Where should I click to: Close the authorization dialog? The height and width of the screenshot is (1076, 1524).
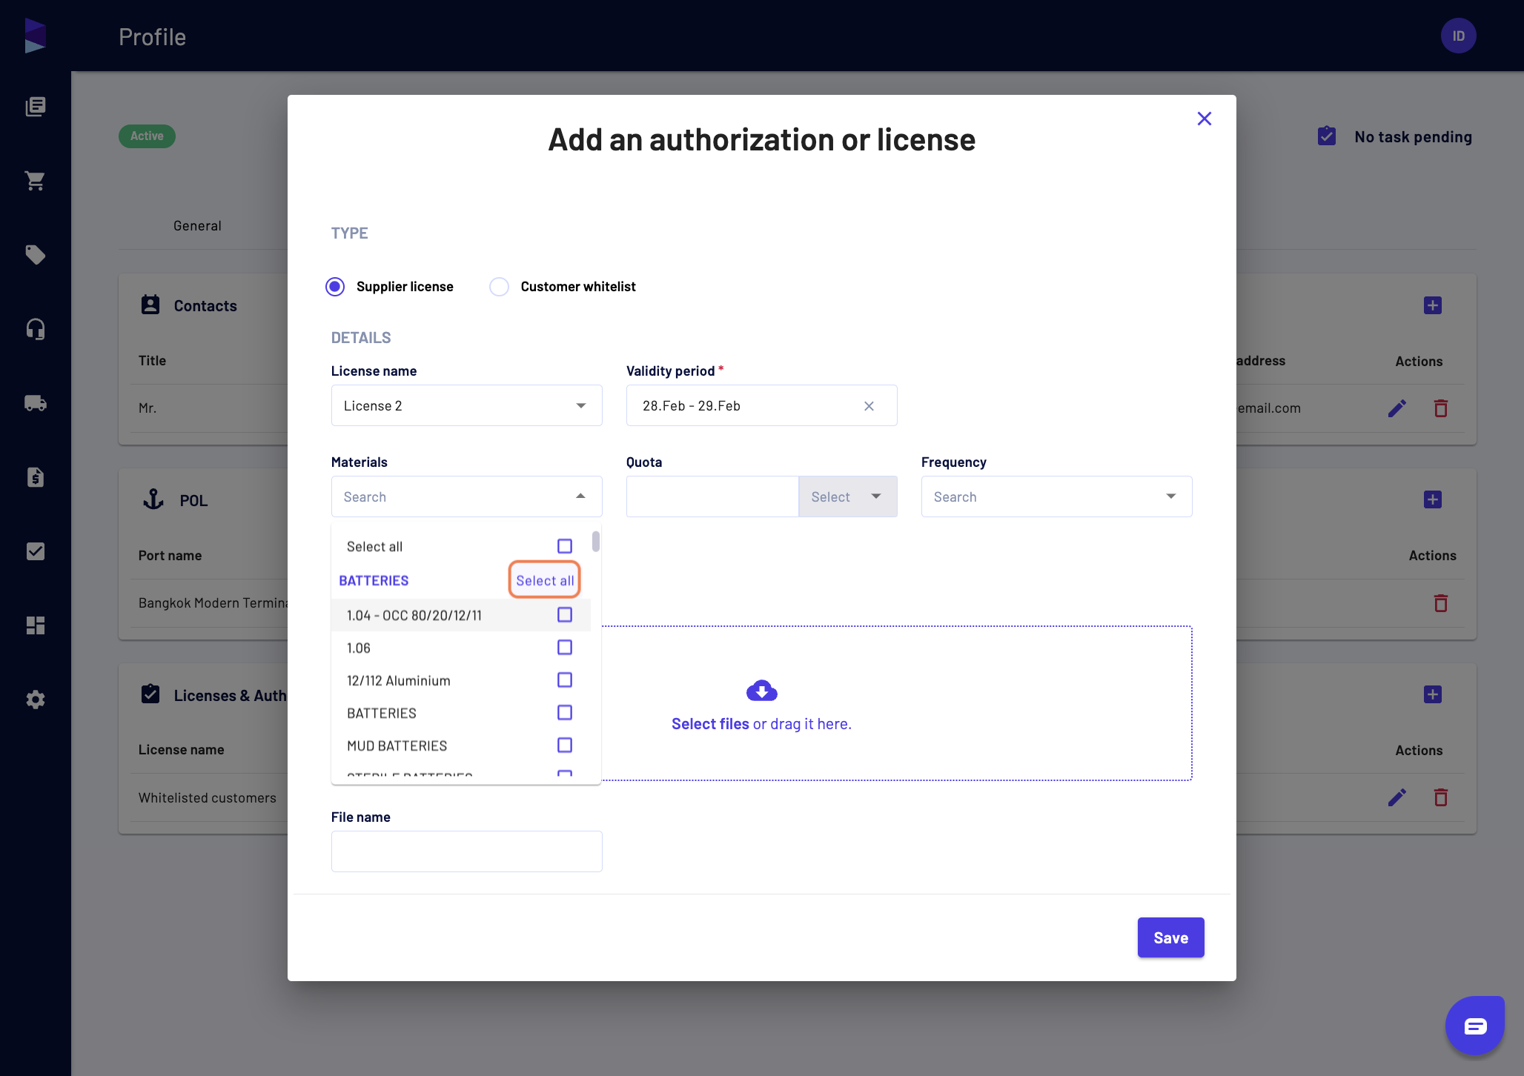point(1204,119)
